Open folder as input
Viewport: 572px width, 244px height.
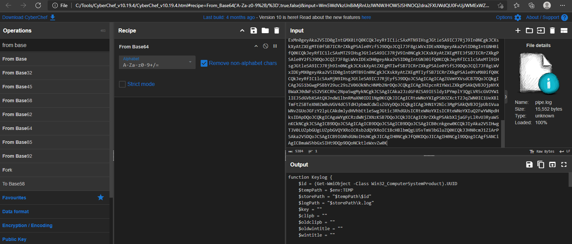click(x=529, y=30)
